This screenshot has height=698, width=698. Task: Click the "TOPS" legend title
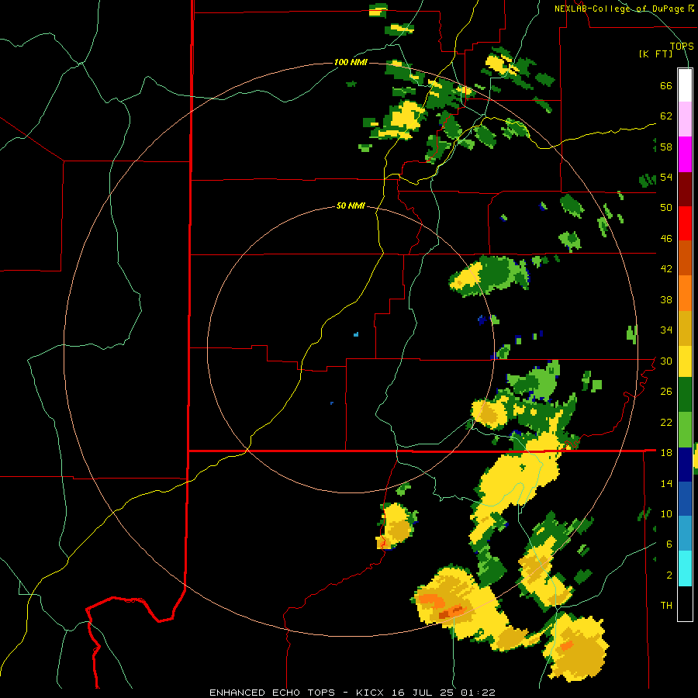click(x=682, y=46)
